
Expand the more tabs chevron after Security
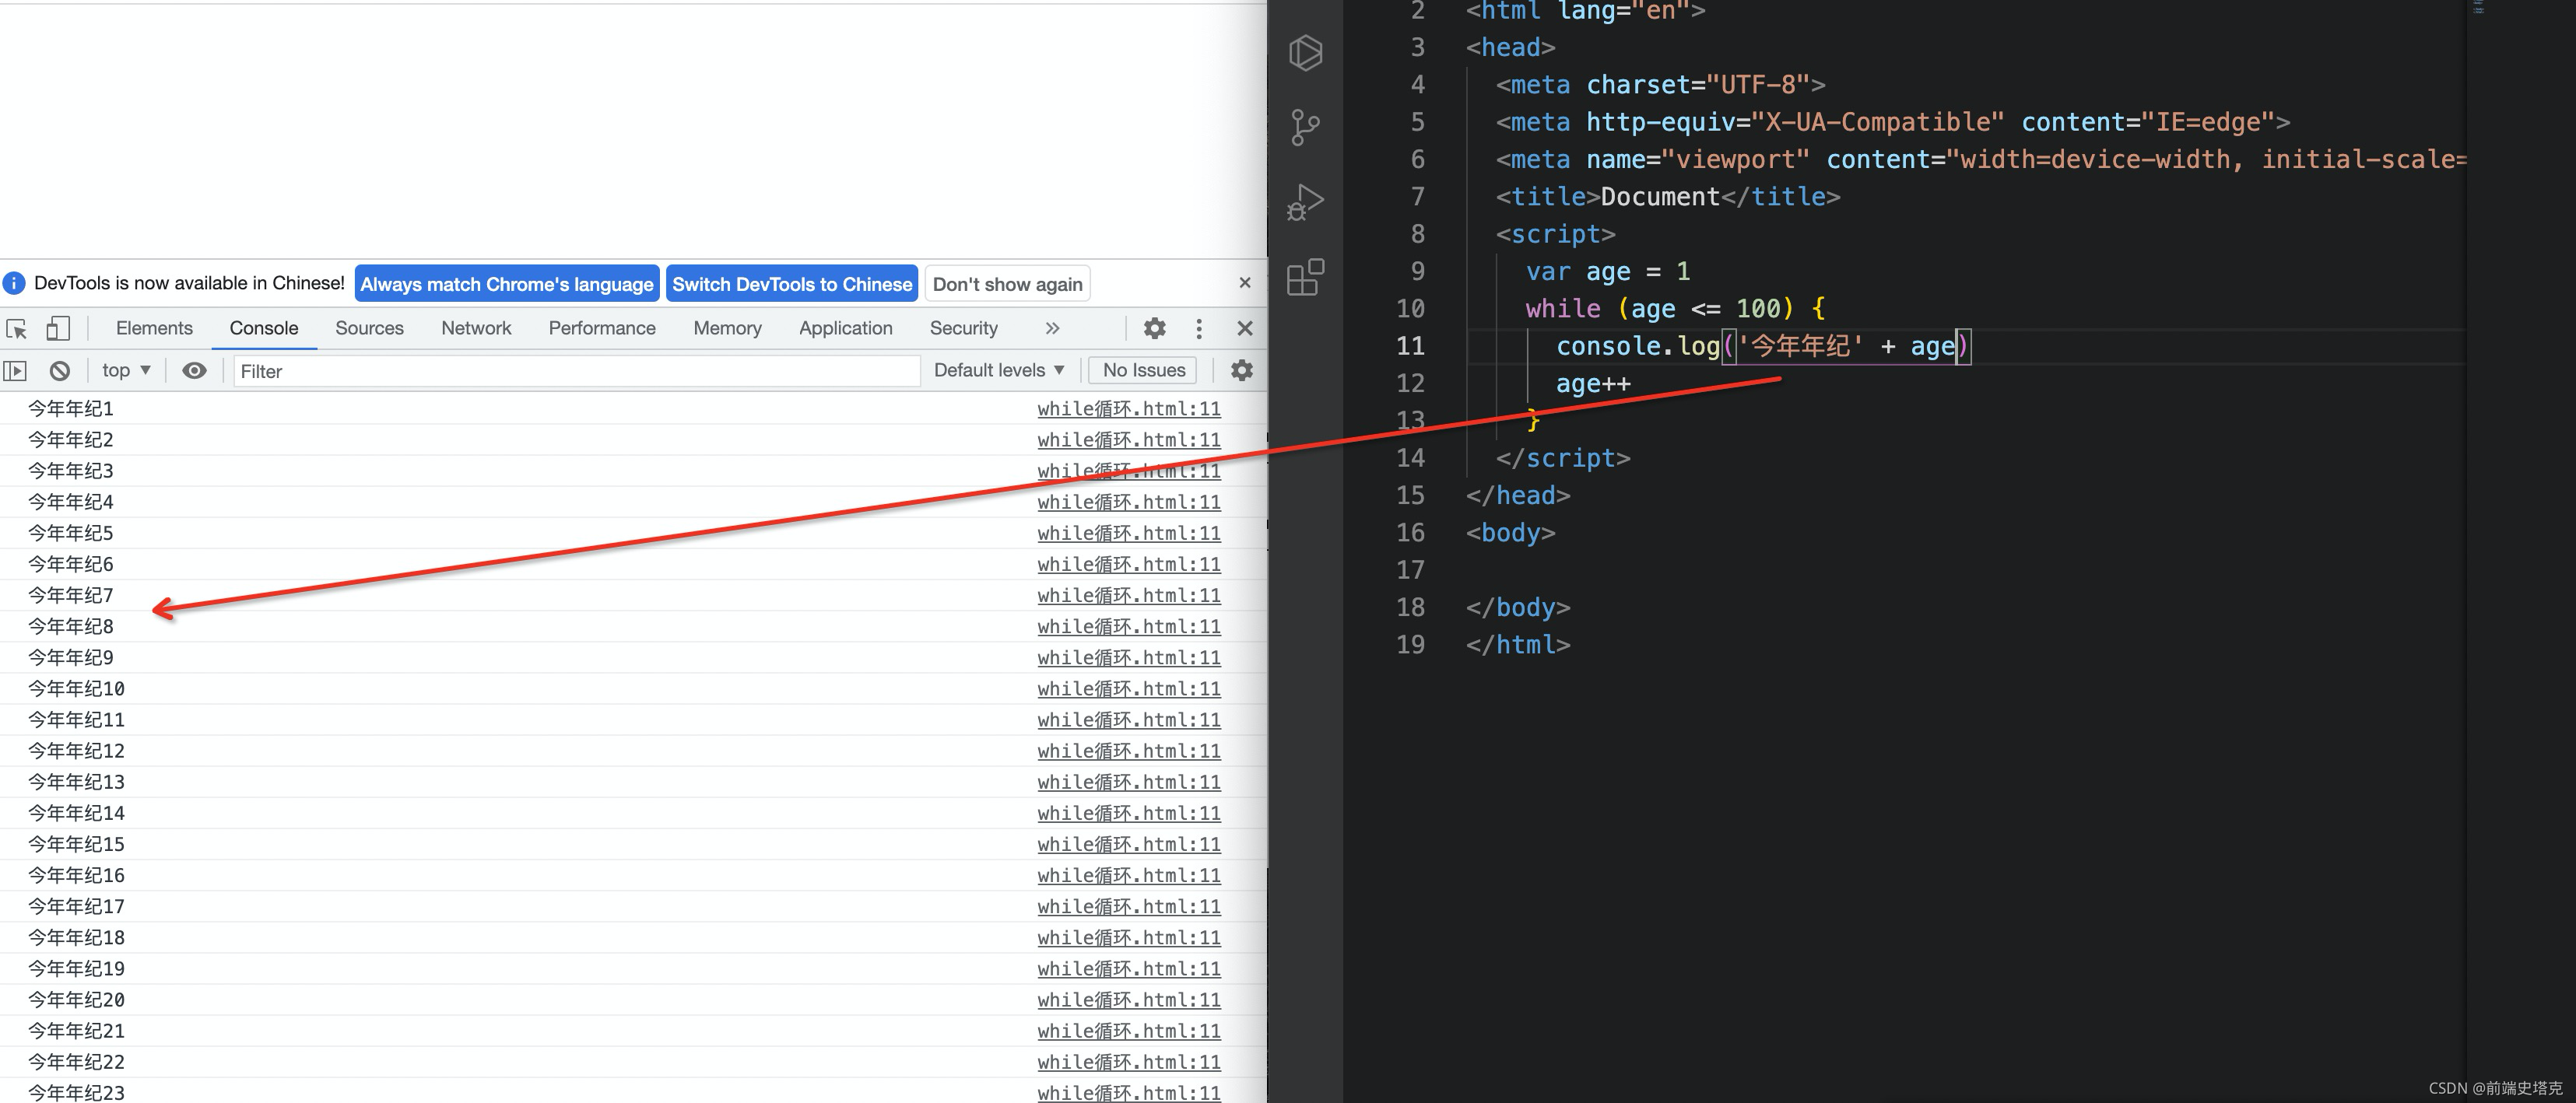(x=1052, y=327)
